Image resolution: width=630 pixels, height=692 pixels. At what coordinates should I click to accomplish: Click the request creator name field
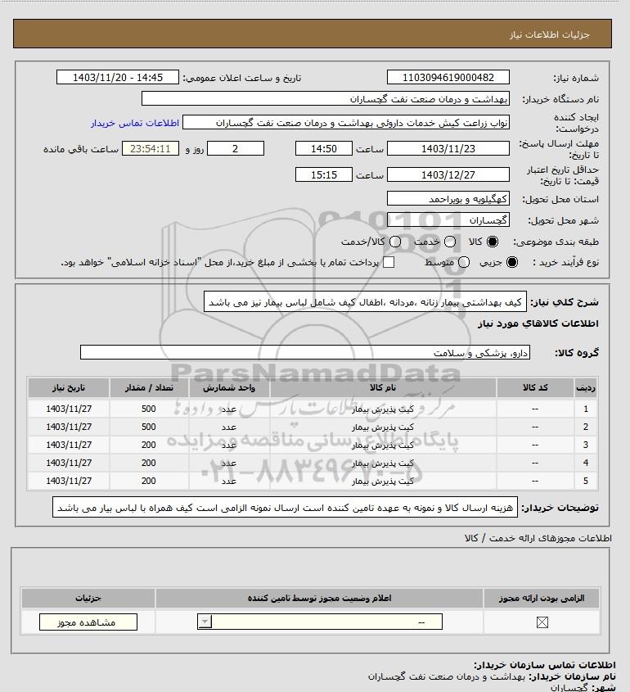pos(346,123)
